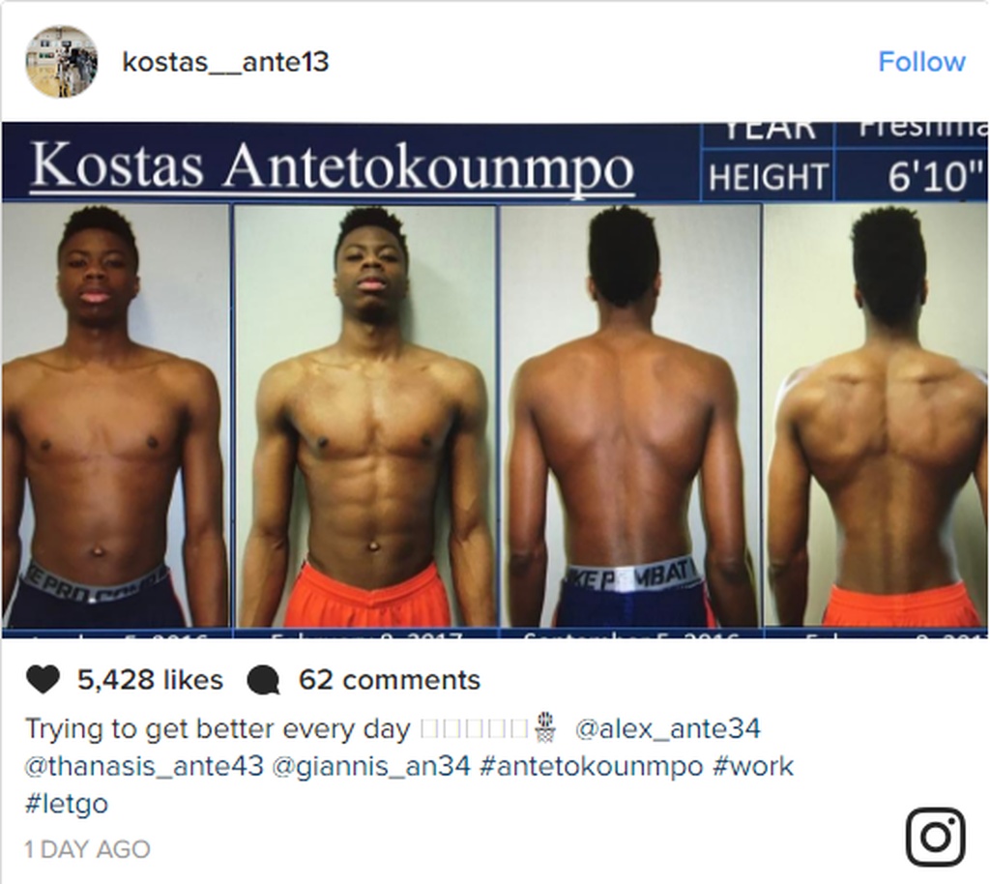Click the Kostas Antetokounmpo name heading in image

coord(333,168)
